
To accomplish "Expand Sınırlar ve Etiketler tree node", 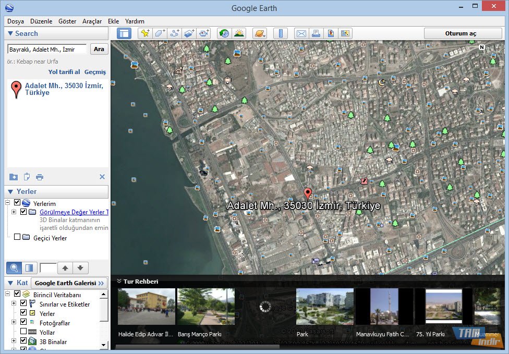I will [14, 303].
